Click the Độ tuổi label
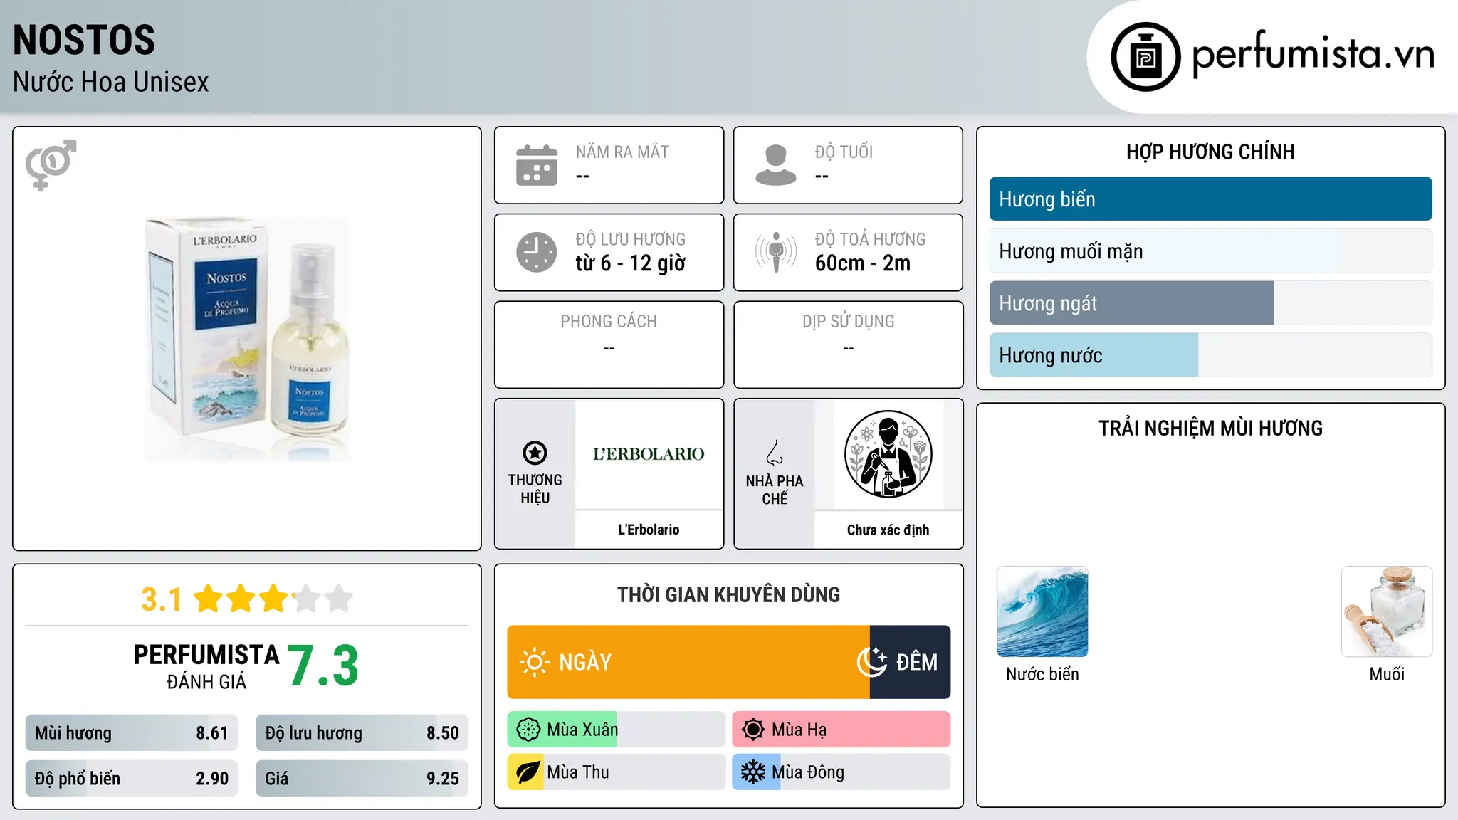This screenshot has height=820, width=1458. tap(844, 152)
